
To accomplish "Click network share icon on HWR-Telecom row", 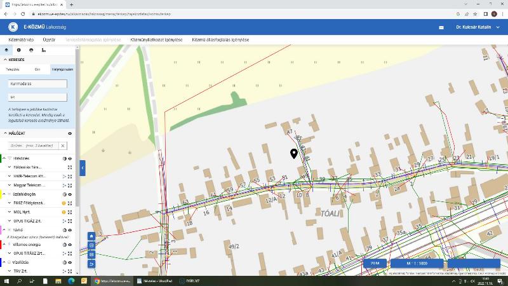I will pyautogui.click(x=64, y=177).
